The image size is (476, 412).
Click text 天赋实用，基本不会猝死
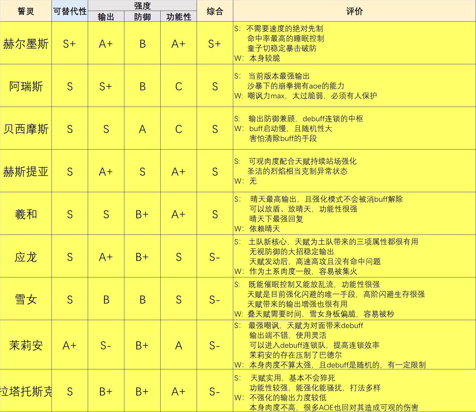[293, 378]
